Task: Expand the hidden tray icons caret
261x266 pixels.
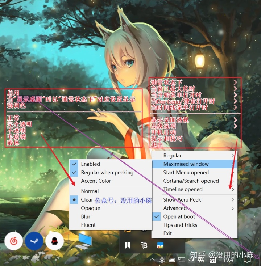Action: tap(152, 259)
